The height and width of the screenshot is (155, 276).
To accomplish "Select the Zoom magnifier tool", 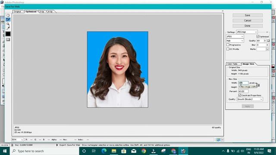I will pyautogui.click(x=8, y=24).
